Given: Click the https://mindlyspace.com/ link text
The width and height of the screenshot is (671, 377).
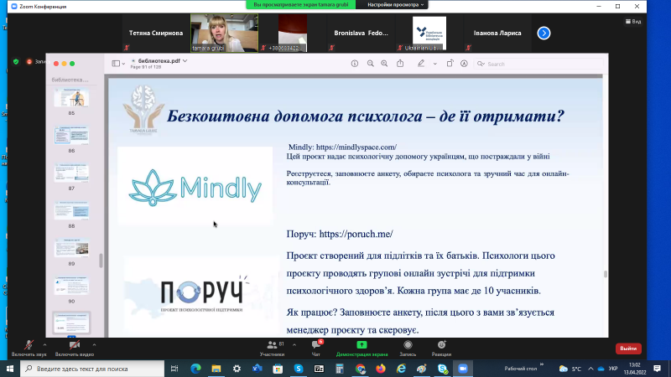Looking at the screenshot, I should 356,147.
